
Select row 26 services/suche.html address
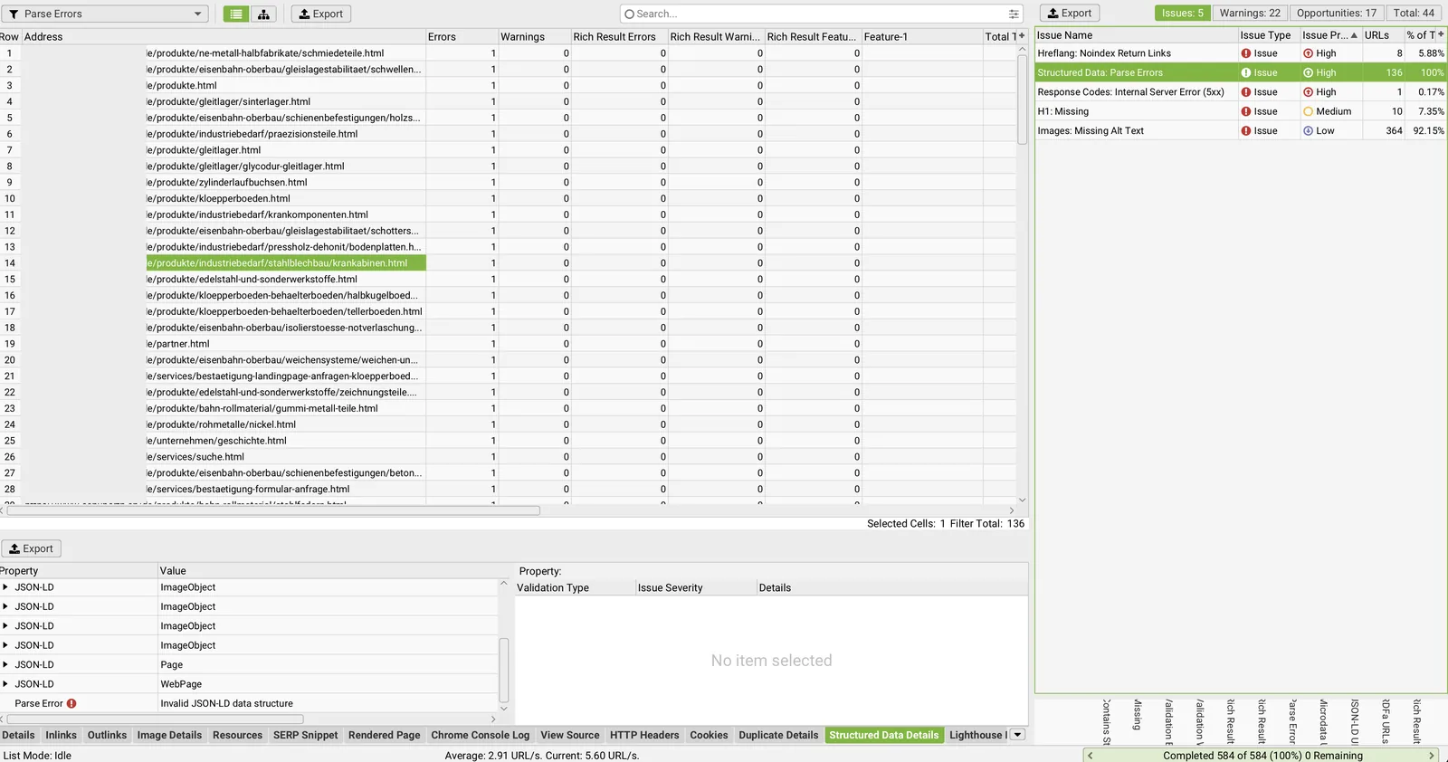pyautogui.click(x=224, y=457)
